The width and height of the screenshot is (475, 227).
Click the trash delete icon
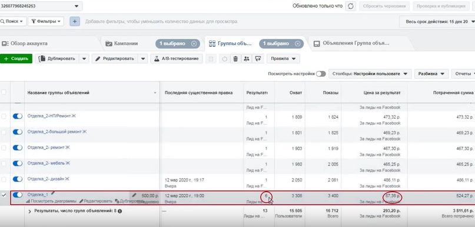point(235,59)
